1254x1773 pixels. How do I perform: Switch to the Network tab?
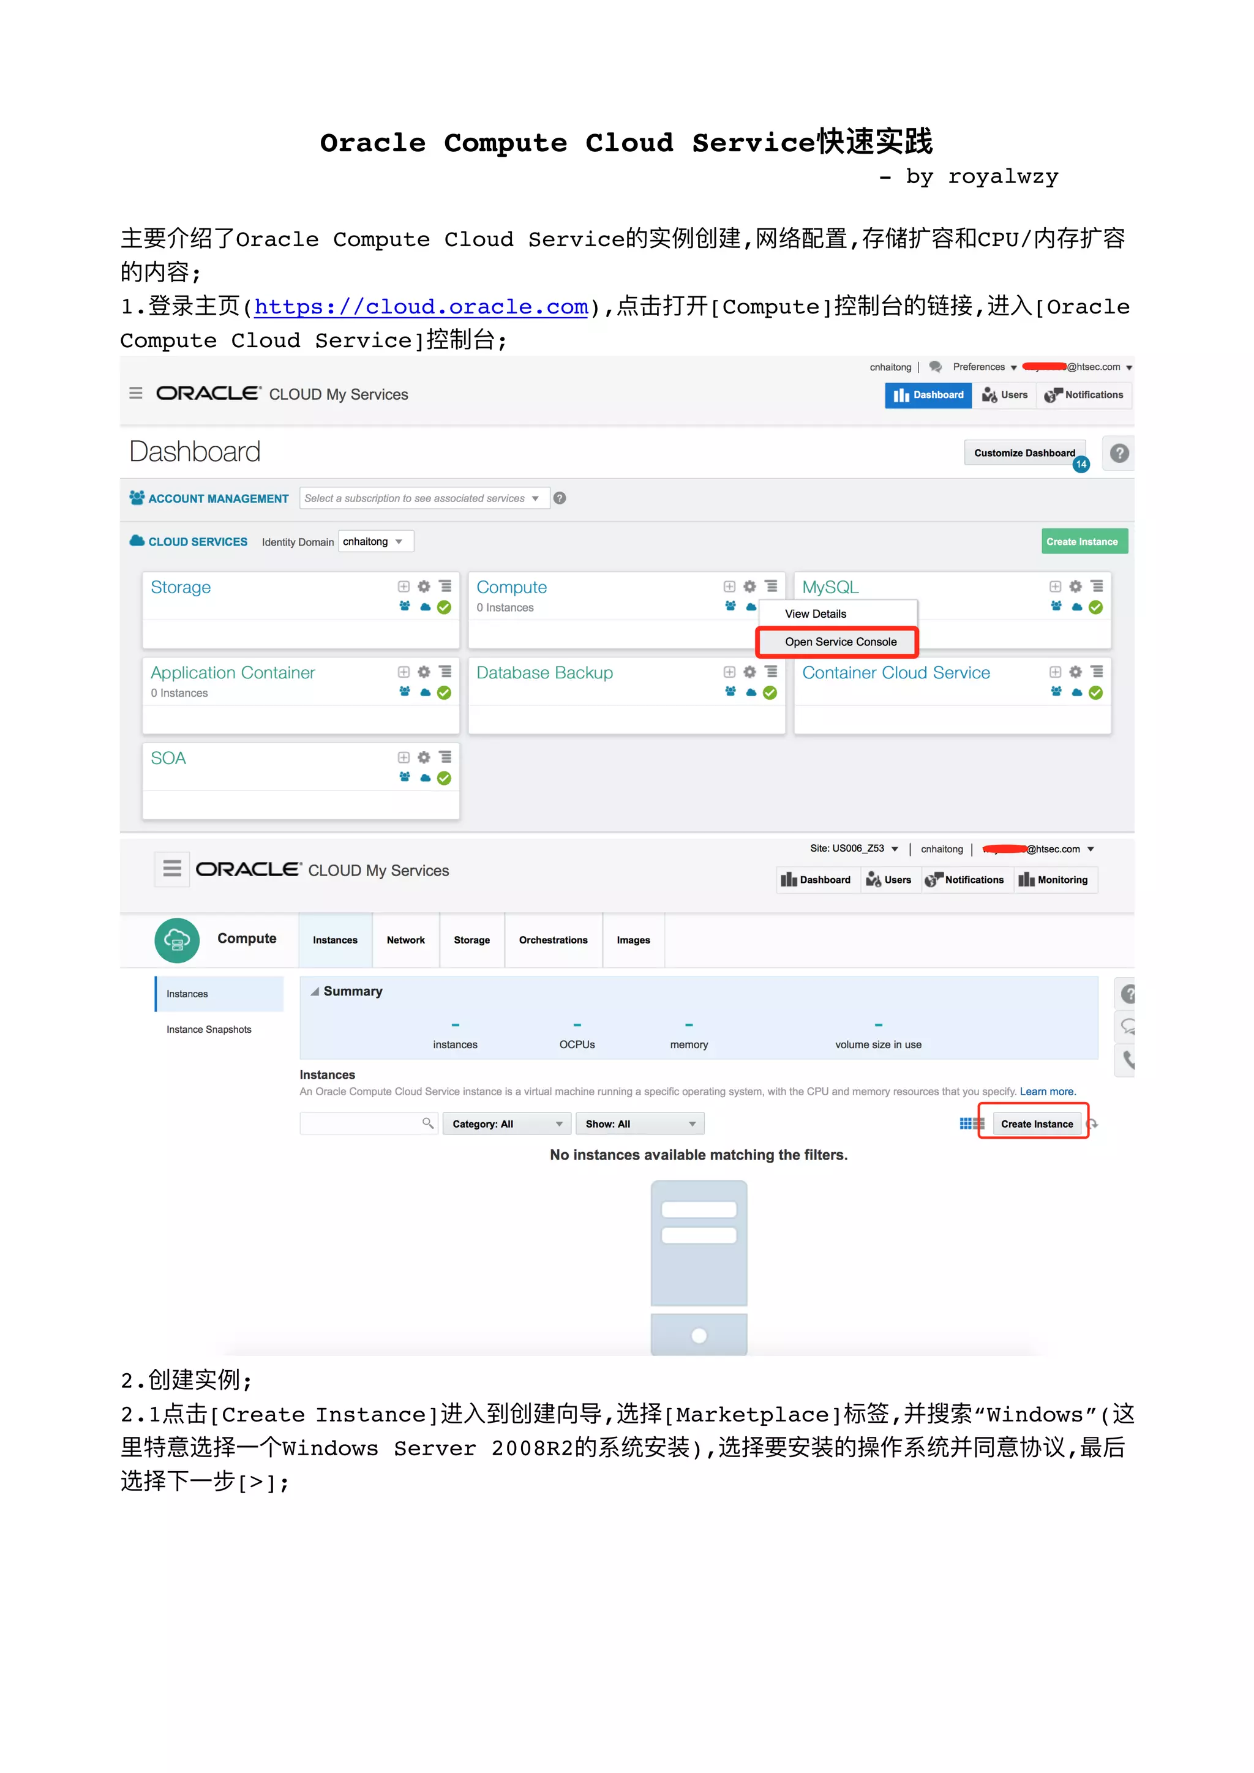click(405, 940)
